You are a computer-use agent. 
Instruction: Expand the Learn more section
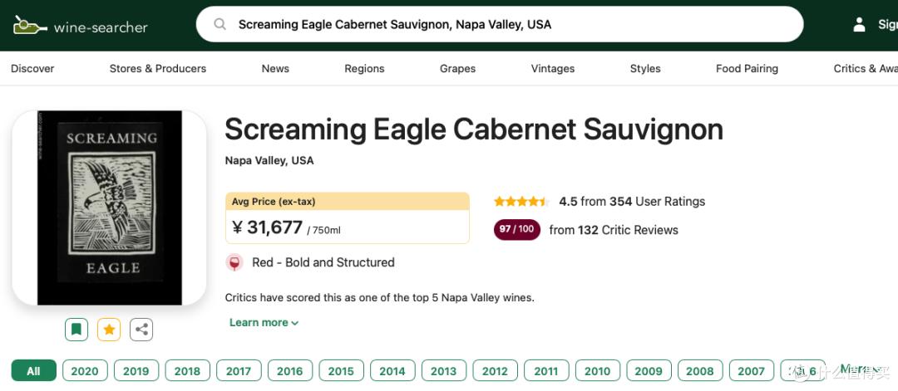coord(264,323)
